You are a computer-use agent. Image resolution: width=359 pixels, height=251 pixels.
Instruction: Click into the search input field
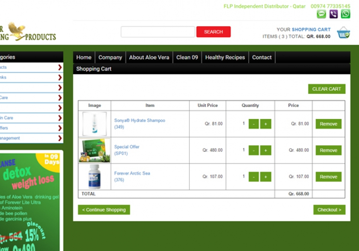(158, 32)
